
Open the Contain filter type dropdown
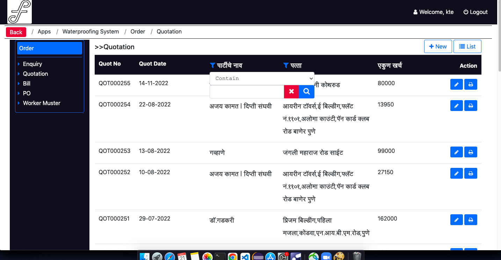tap(262, 79)
